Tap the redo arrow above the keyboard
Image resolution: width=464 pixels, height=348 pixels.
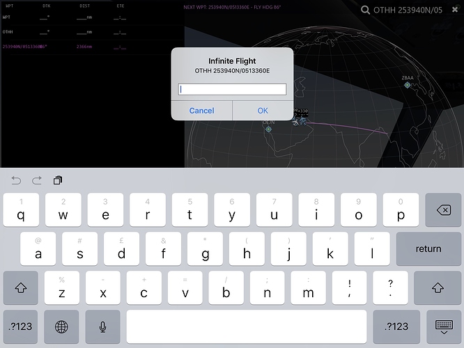click(x=37, y=180)
